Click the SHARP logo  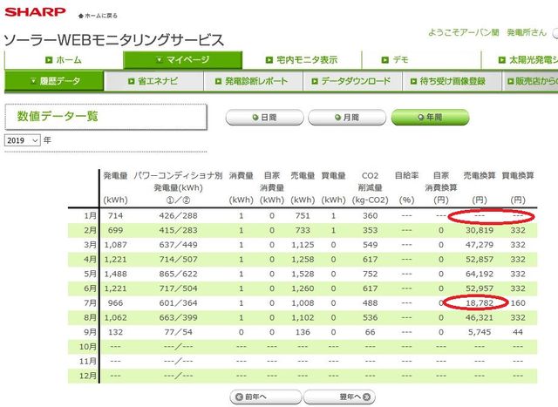pos(35,12)
